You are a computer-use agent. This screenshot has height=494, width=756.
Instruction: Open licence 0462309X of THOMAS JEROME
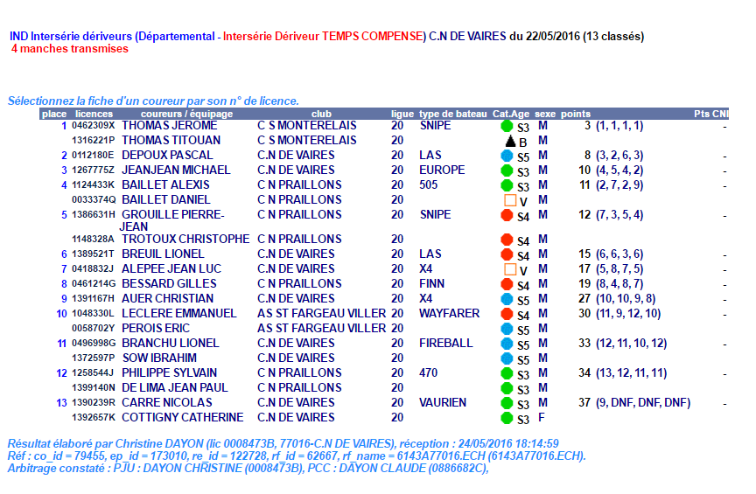[94, 125]
